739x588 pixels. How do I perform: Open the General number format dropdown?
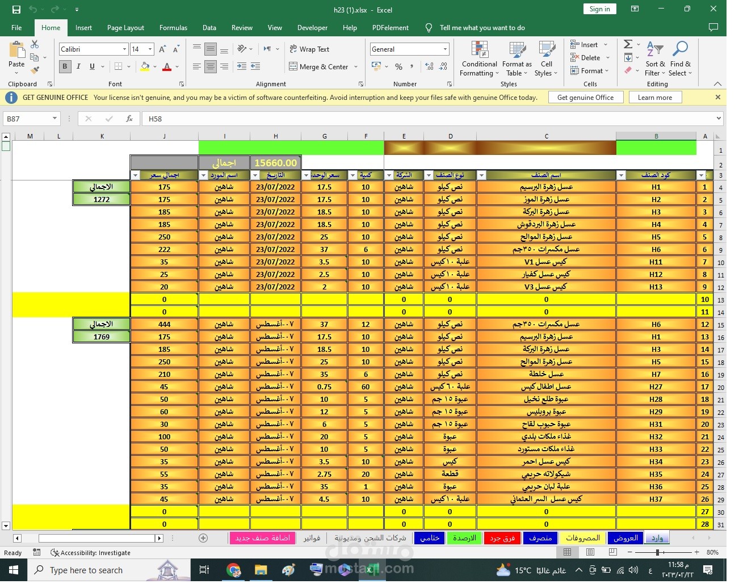pos(445,49)
